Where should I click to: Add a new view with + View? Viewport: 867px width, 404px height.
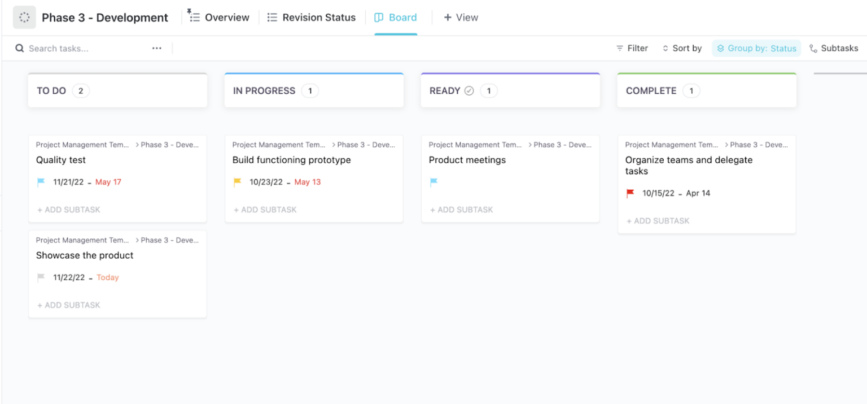[x=461, y=17]
